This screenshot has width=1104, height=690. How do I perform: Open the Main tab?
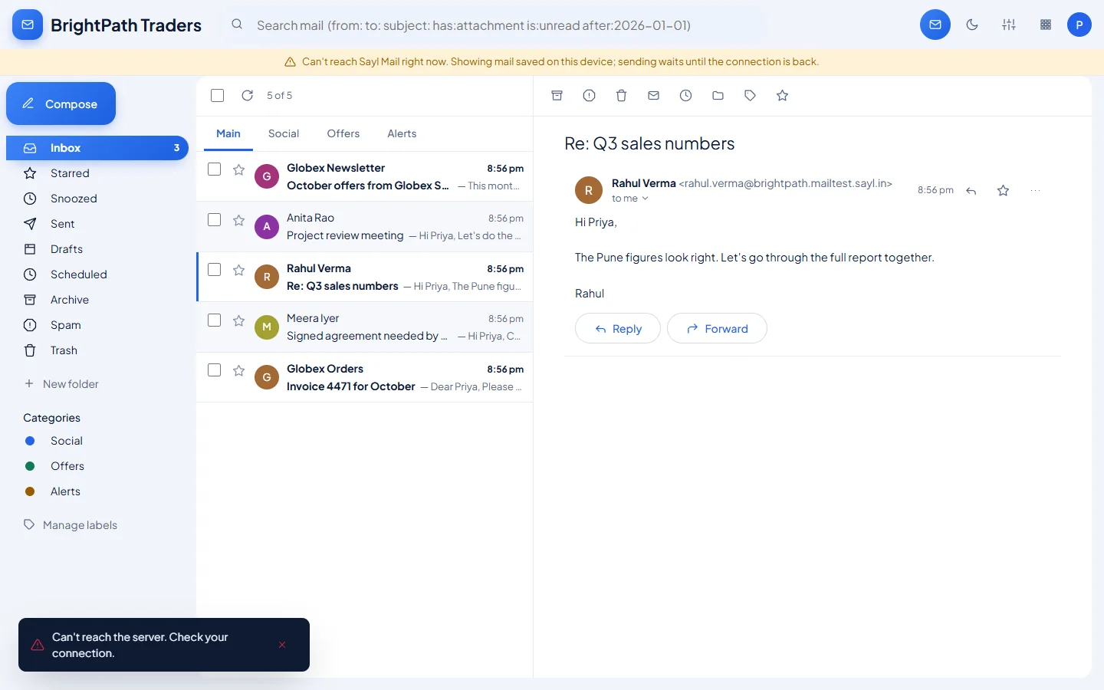(228, 133)
